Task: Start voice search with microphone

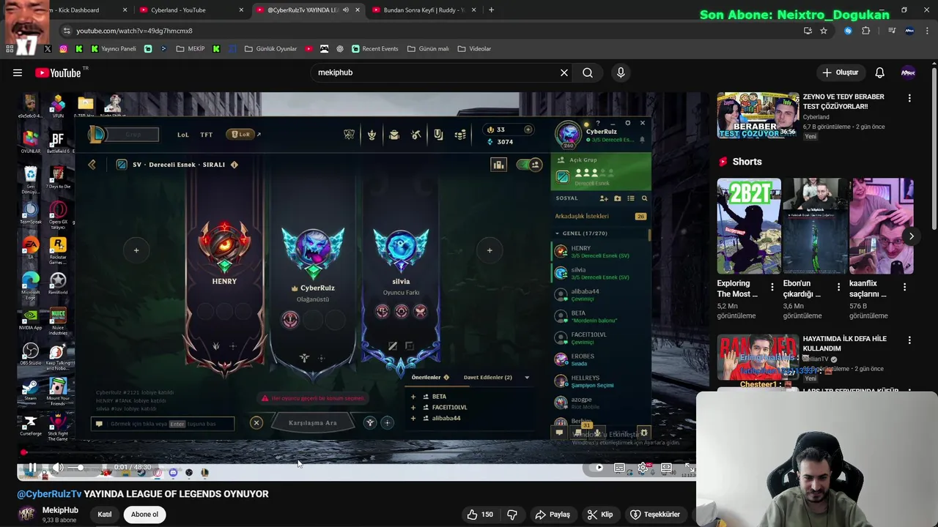Action: coord(621,72)
